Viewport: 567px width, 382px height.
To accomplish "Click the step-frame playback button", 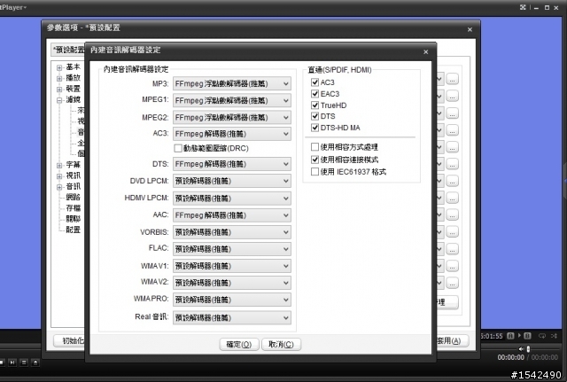I will pyautogui.click(x=12, y=363).
